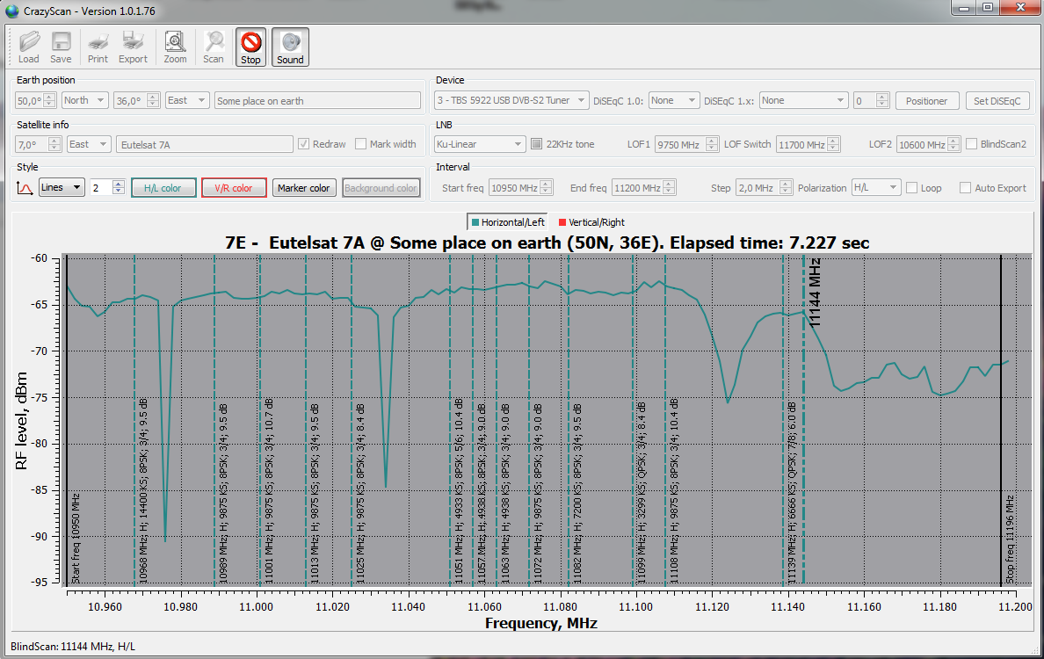Pick the V/R color

[x=234, y=188]
